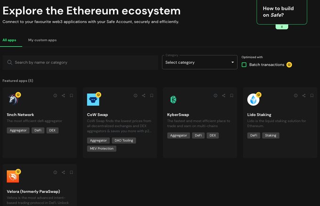Share the CoW Swap app

pyautogui.click(x=144, y=95)
